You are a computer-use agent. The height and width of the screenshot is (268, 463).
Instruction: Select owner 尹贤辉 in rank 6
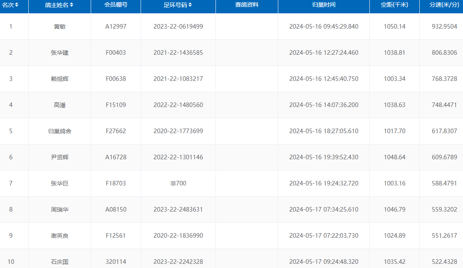coord(59,157)
